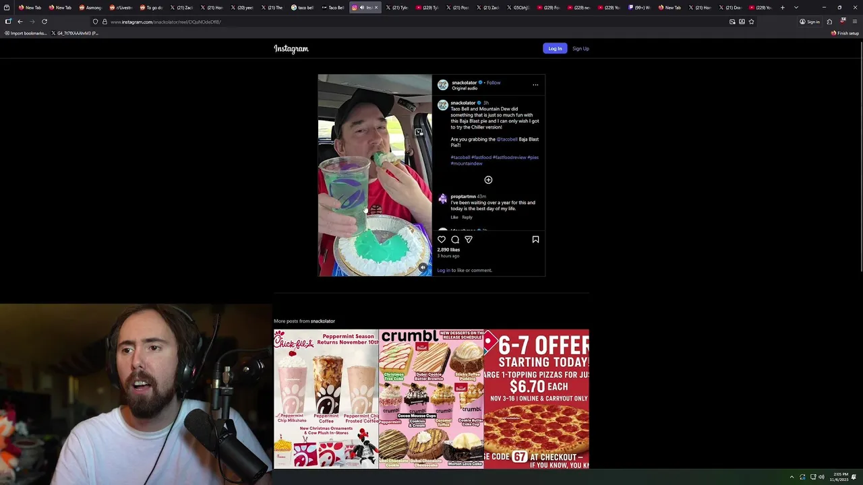The height and width of the screenshot is (485, 863).
Task: Go to Instagram home via logo
Action: point(291,48)
